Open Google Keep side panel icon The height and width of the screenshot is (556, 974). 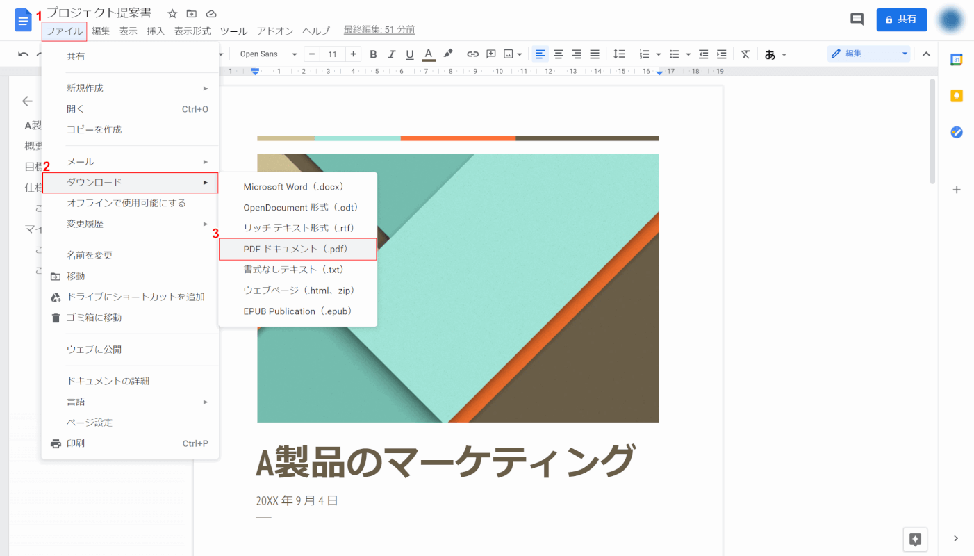pos(957,96)
